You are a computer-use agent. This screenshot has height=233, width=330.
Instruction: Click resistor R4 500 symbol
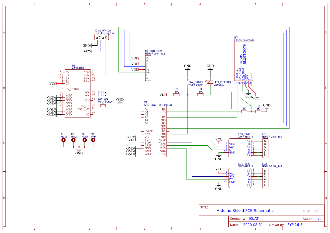200,95
